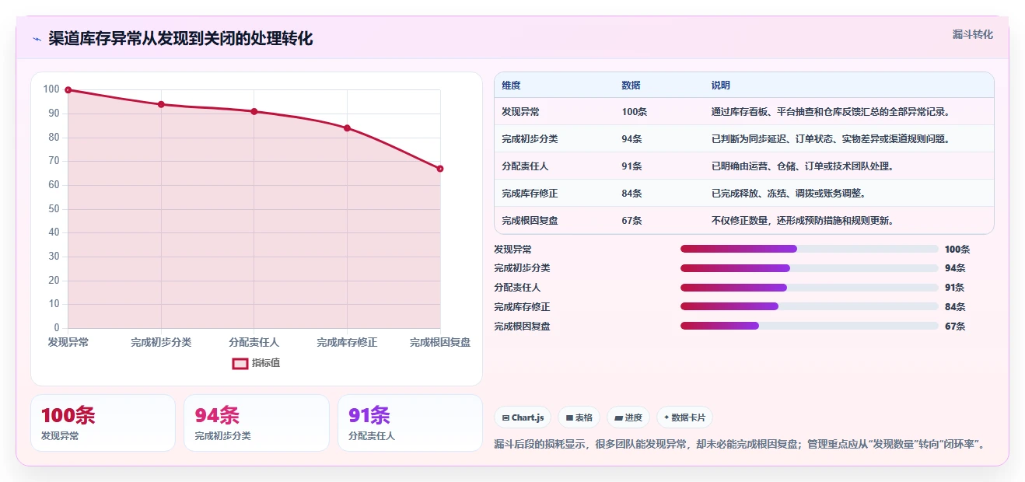Open the 100条 发现异常 stat card
Viewport: 1025px width, 482px height.
(x=103, y=423)
